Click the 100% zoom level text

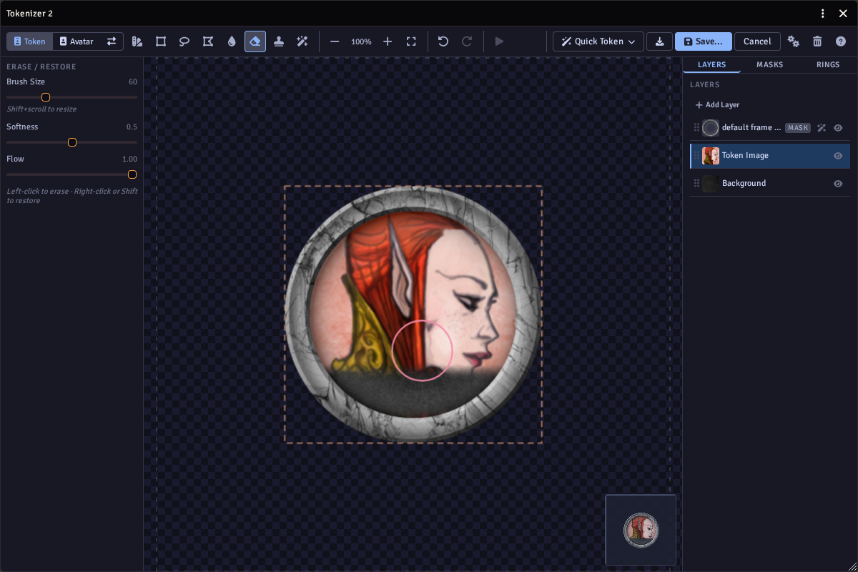pos(361,42)
